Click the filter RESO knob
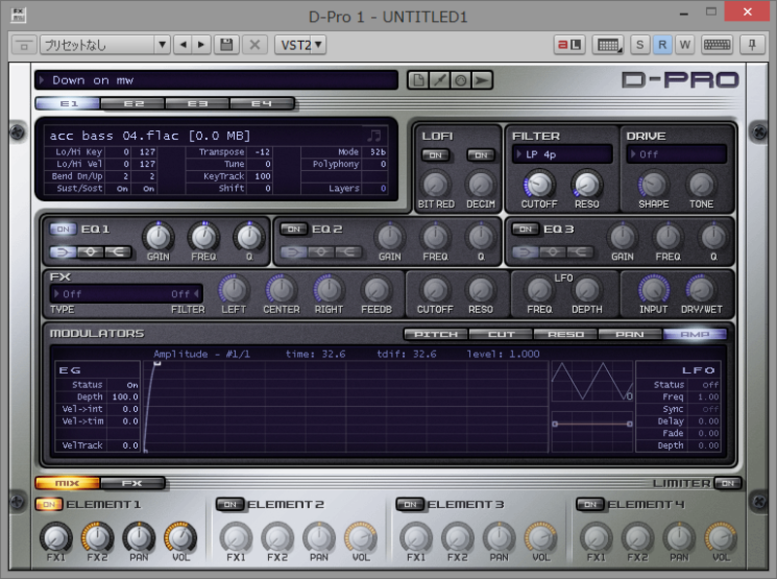The height and width of the screenshot is (579, 777). [x=587, y=185]
